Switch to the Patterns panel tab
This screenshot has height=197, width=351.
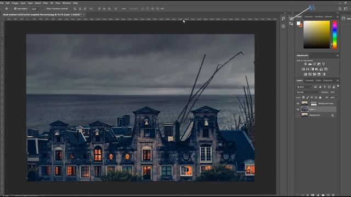pos(329,17)
